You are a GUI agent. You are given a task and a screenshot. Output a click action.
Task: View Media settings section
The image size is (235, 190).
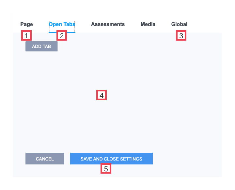[x=148, y=24]
